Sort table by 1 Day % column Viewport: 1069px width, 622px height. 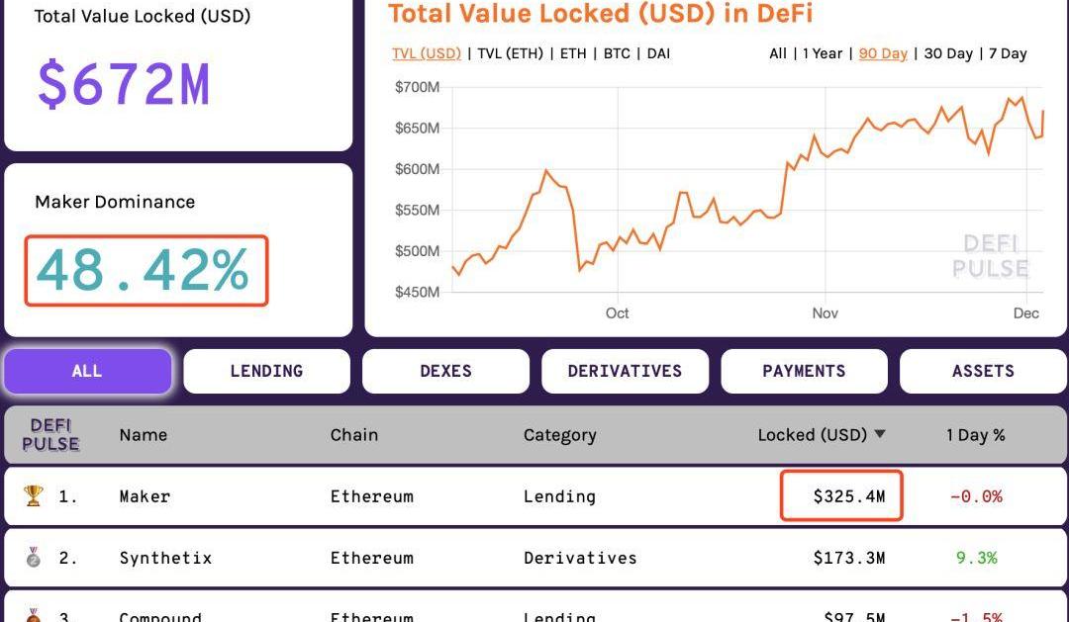pyautogui.click(x=975, y=434)
